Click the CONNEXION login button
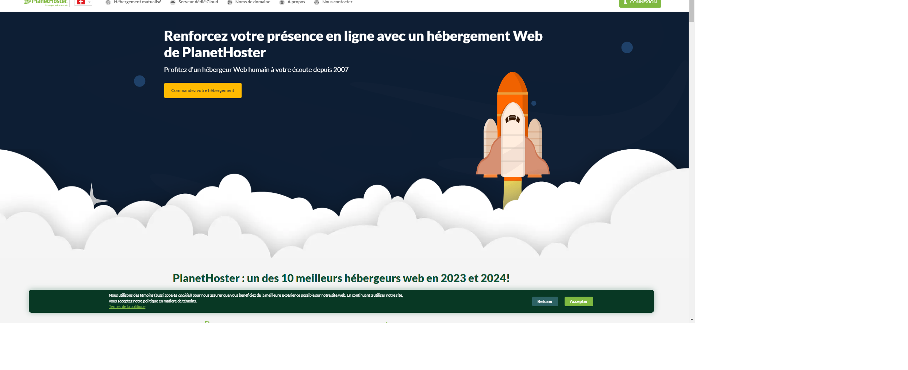The image size is (908, 370). coord(640,3)
